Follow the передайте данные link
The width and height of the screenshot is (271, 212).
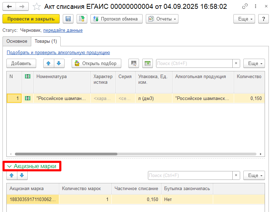click(x=63, y=30)
